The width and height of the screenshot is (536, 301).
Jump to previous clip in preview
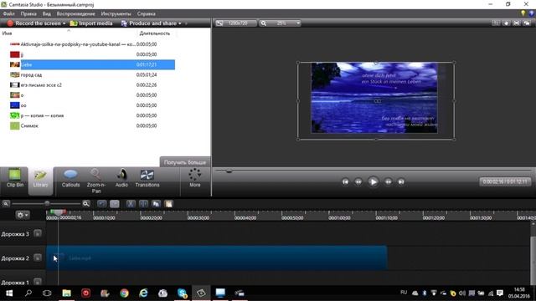(x=345, y=182)
